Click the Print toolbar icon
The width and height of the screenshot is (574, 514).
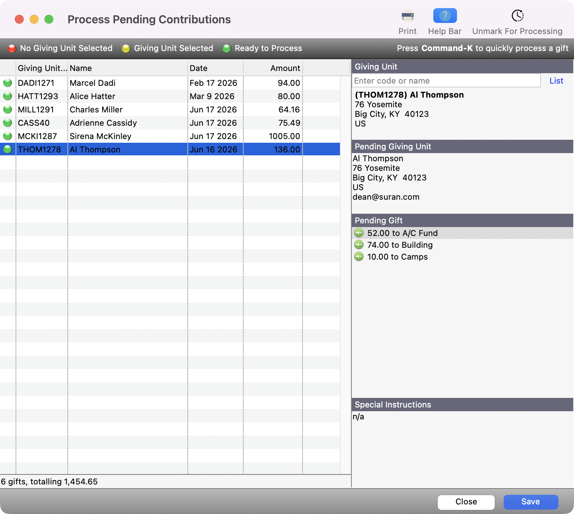pyautogui.click(x=407, y=16)
